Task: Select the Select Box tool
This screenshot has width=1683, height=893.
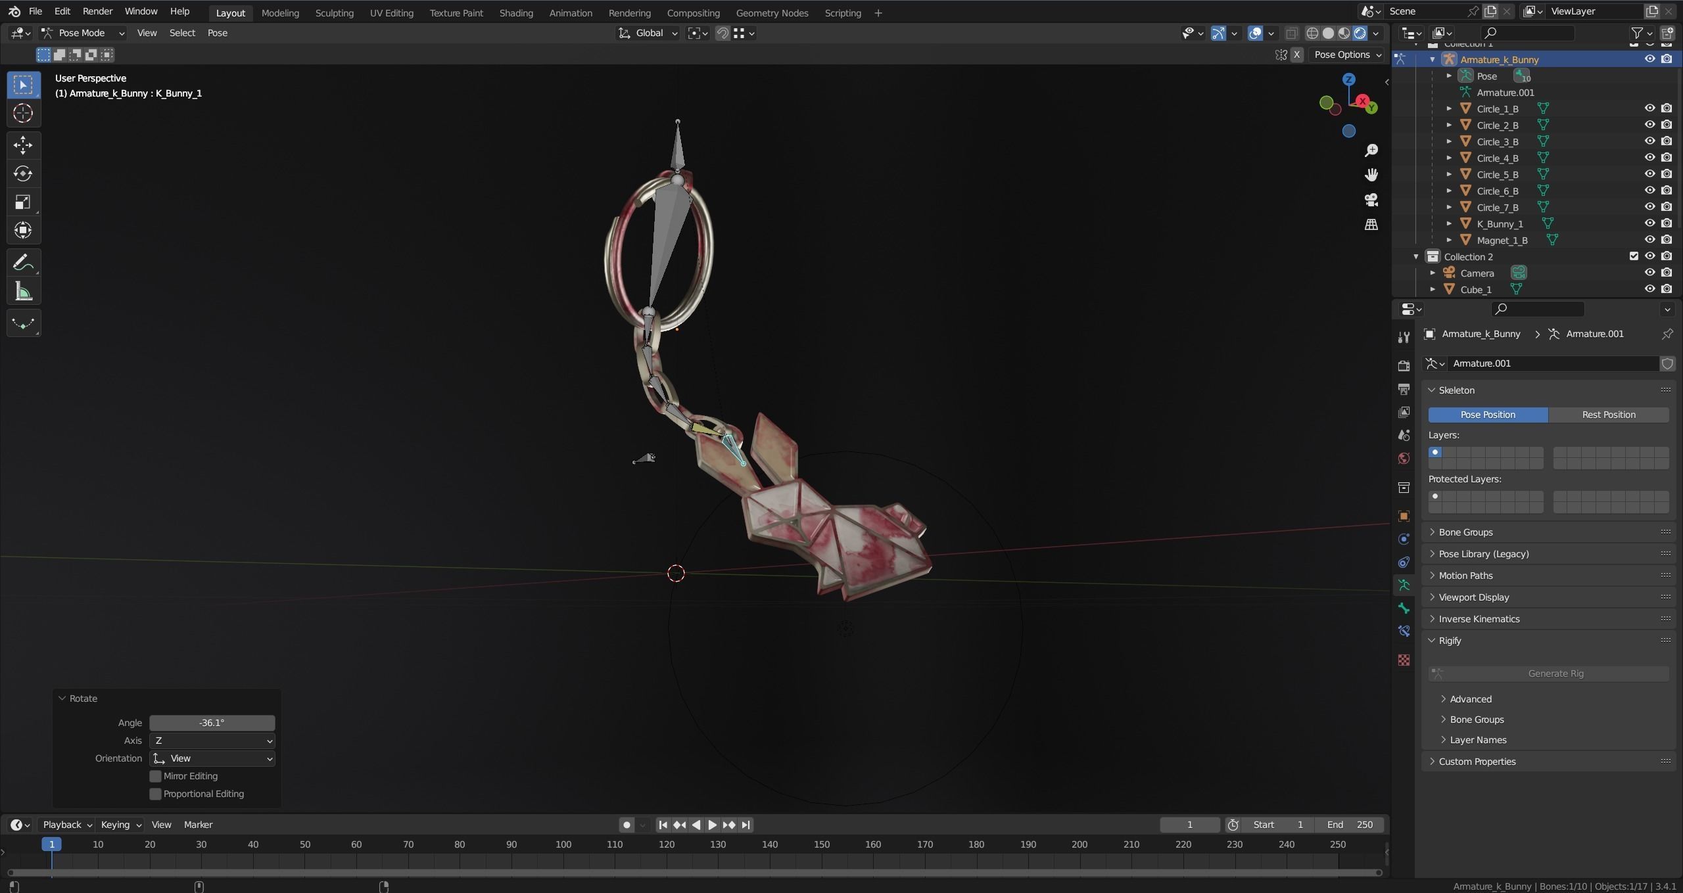Action: pyautogui.click(x=23, y=85)
